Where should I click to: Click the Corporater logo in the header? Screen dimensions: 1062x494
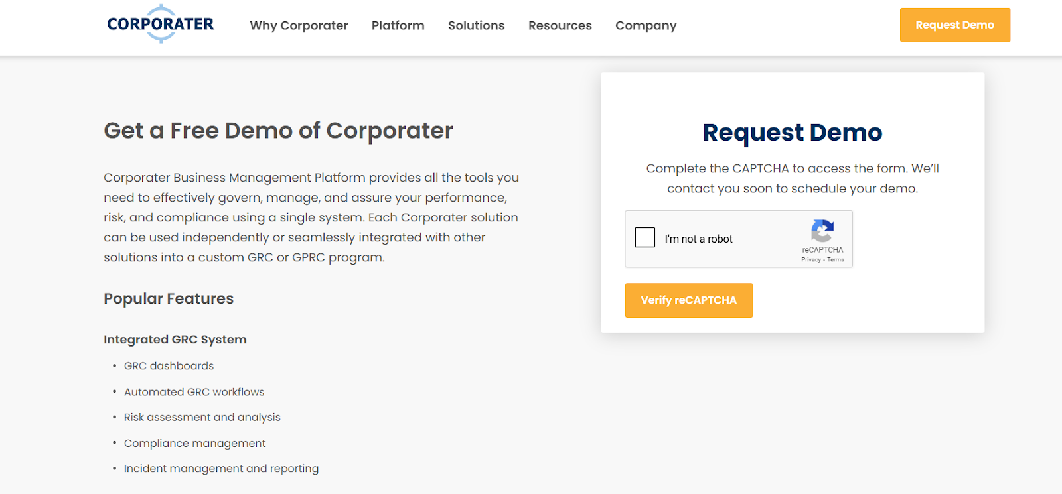(x=161, y=25)
